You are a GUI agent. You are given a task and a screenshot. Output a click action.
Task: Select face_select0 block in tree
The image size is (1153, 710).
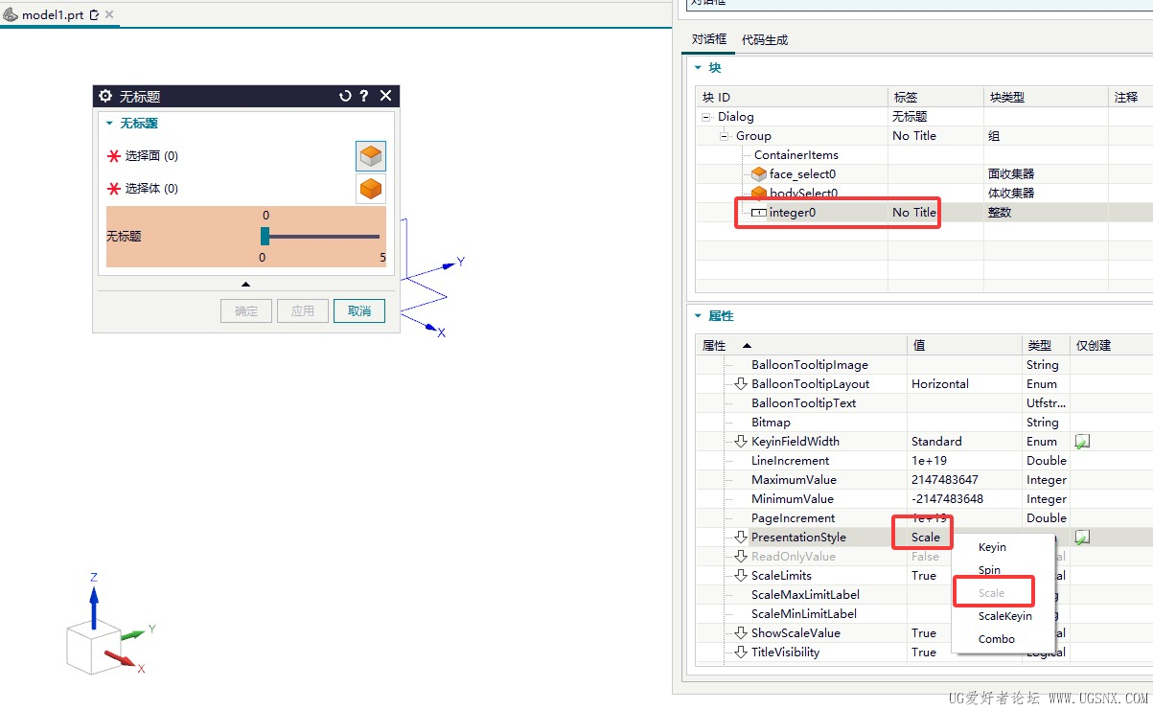tap(802, 173)
